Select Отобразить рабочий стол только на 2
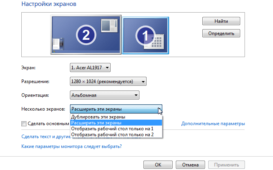The height and width of the screenshot is (170, 273). pos(112,135)
